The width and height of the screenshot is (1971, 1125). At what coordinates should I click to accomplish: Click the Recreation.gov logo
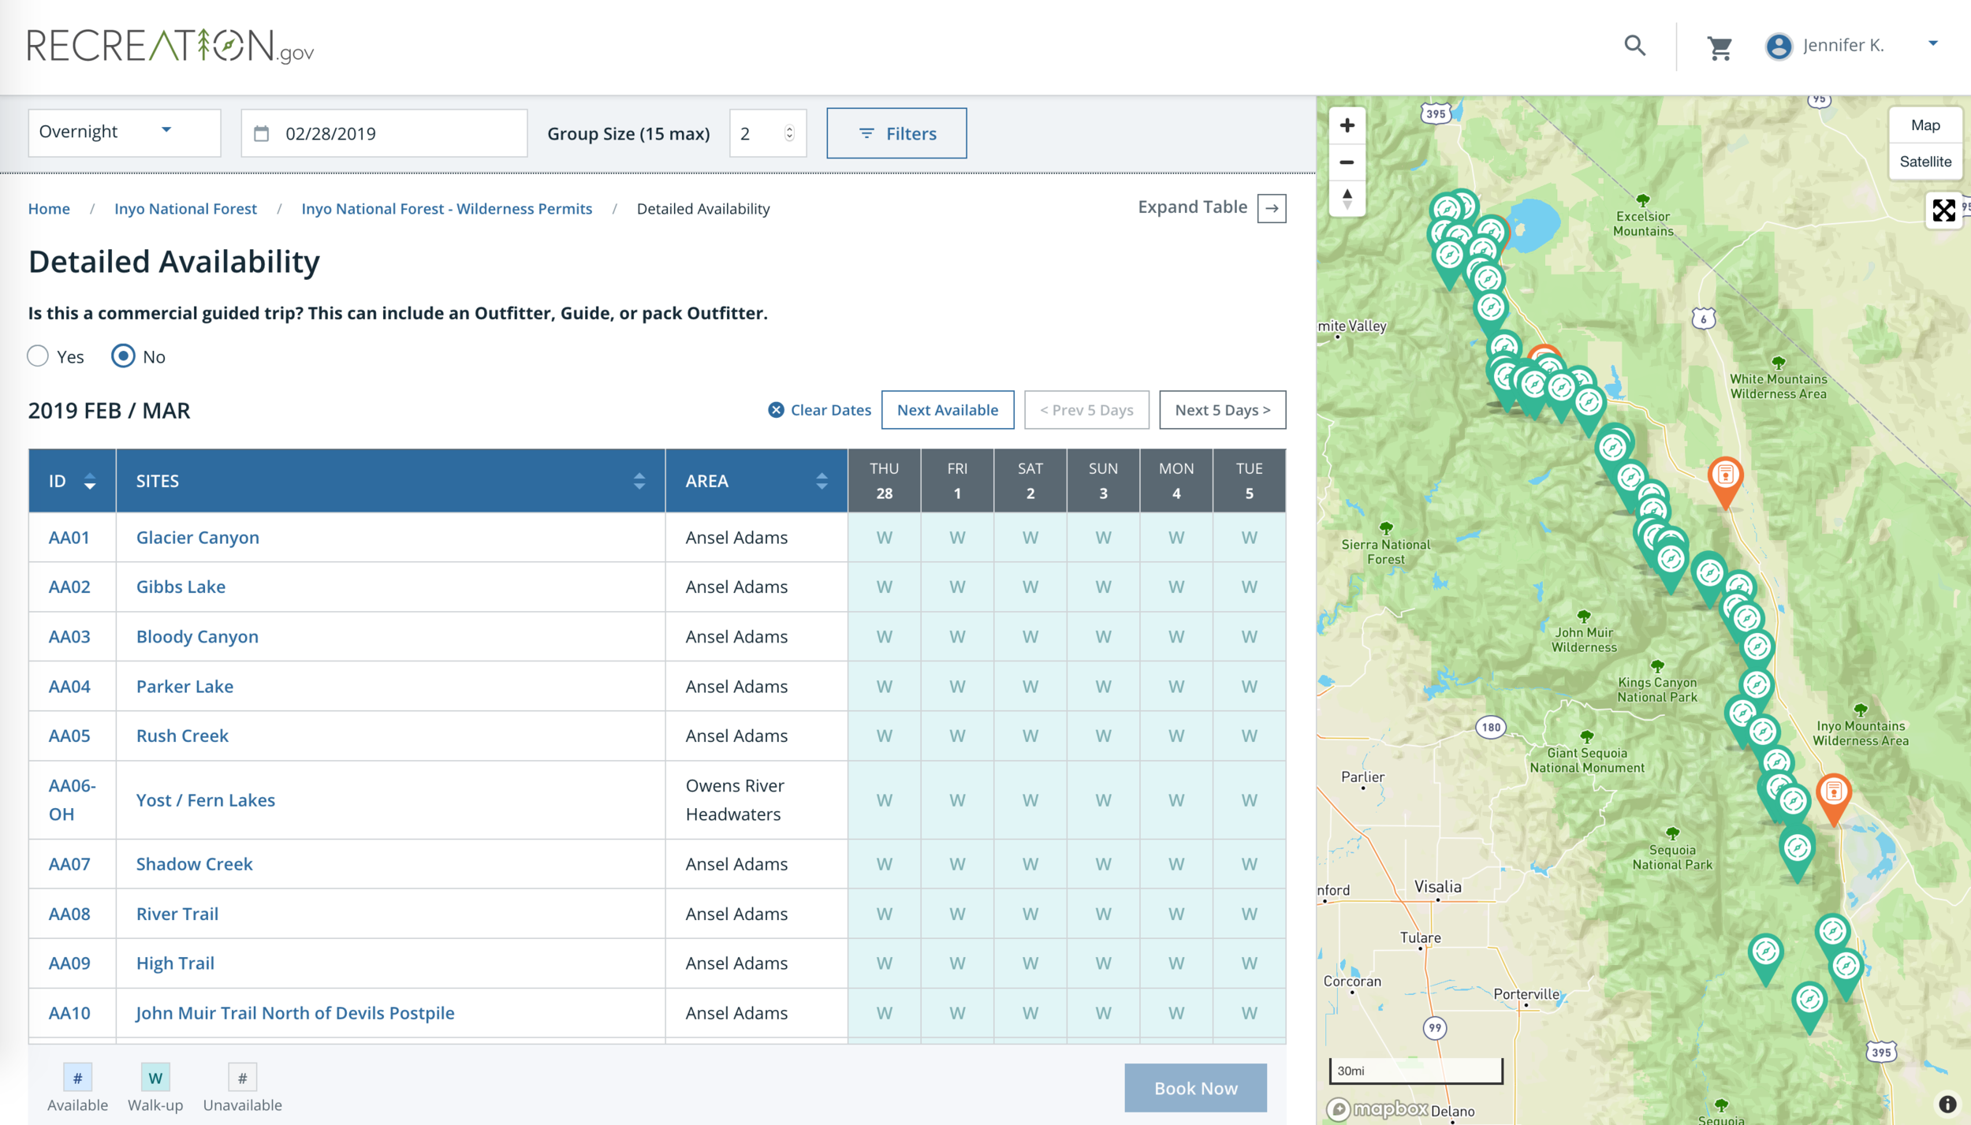tap(170, 47)
